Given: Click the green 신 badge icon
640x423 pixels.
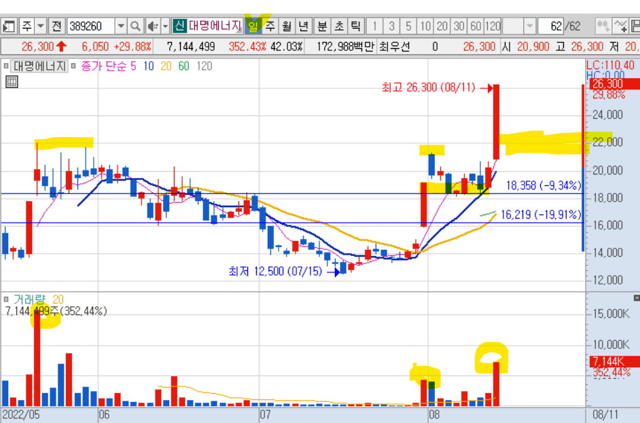Looking at the screenshot, I should pos(179,26).
